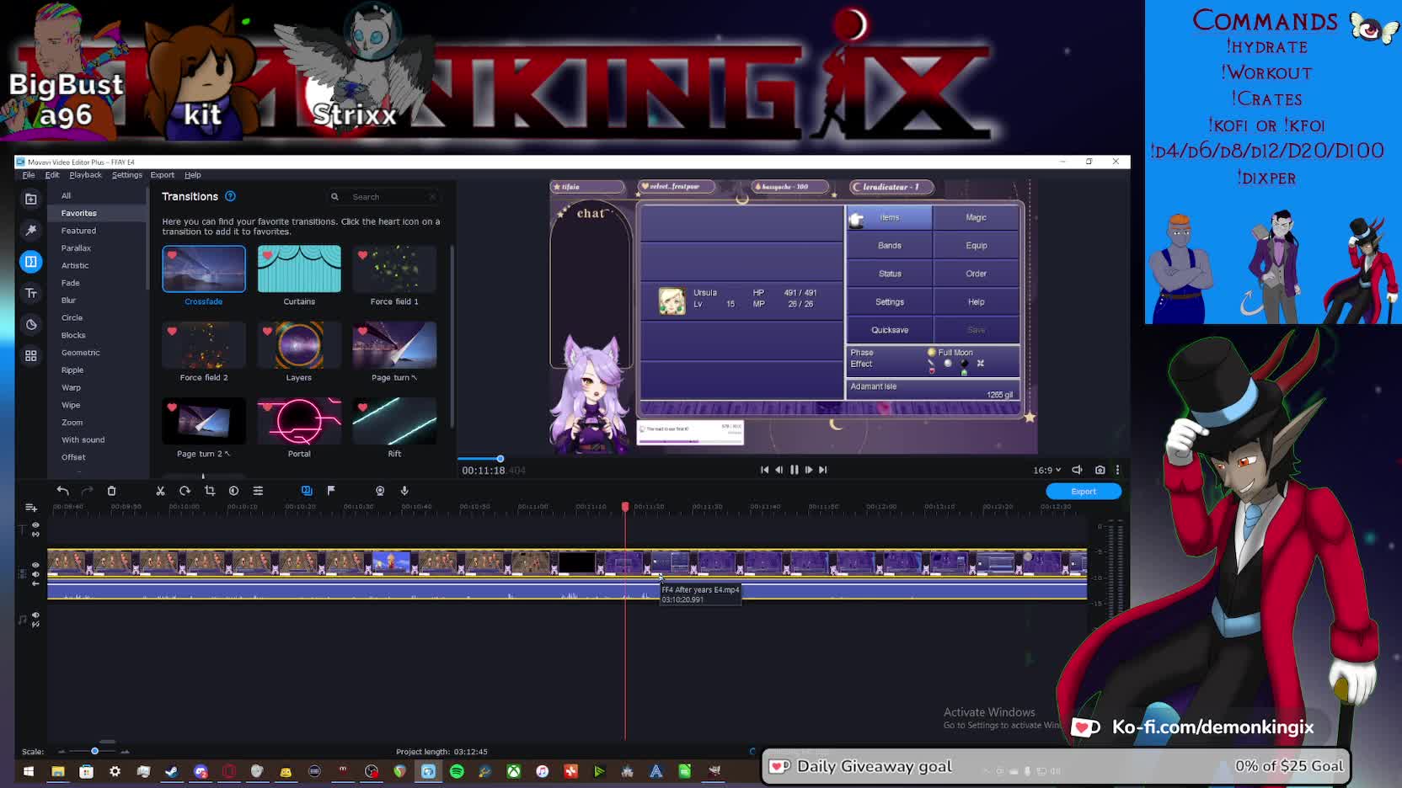Viewport: 1402px width, 788px height.
Task: Open the More tools grid icon
Action: coord(31,356)
